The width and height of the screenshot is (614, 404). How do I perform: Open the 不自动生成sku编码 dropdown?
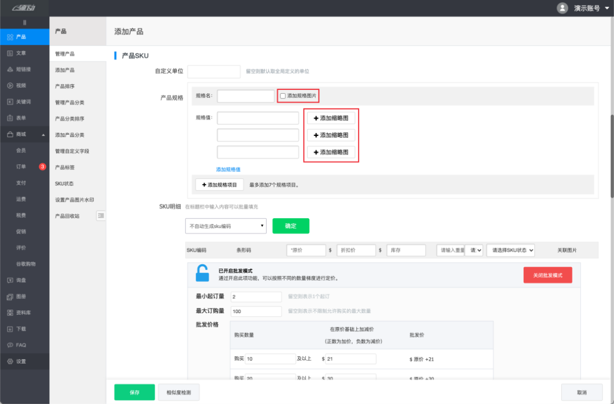pyautogui.click(x=226, y=226)
